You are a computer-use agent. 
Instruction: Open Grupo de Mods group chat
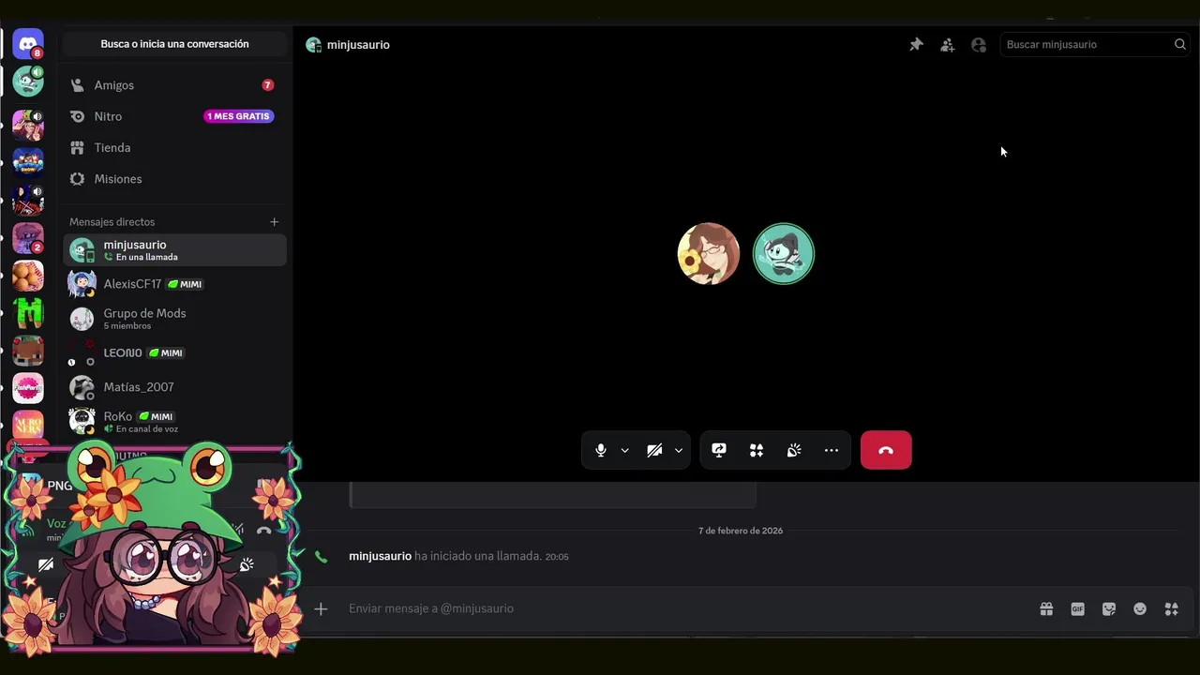click(174, 319)
